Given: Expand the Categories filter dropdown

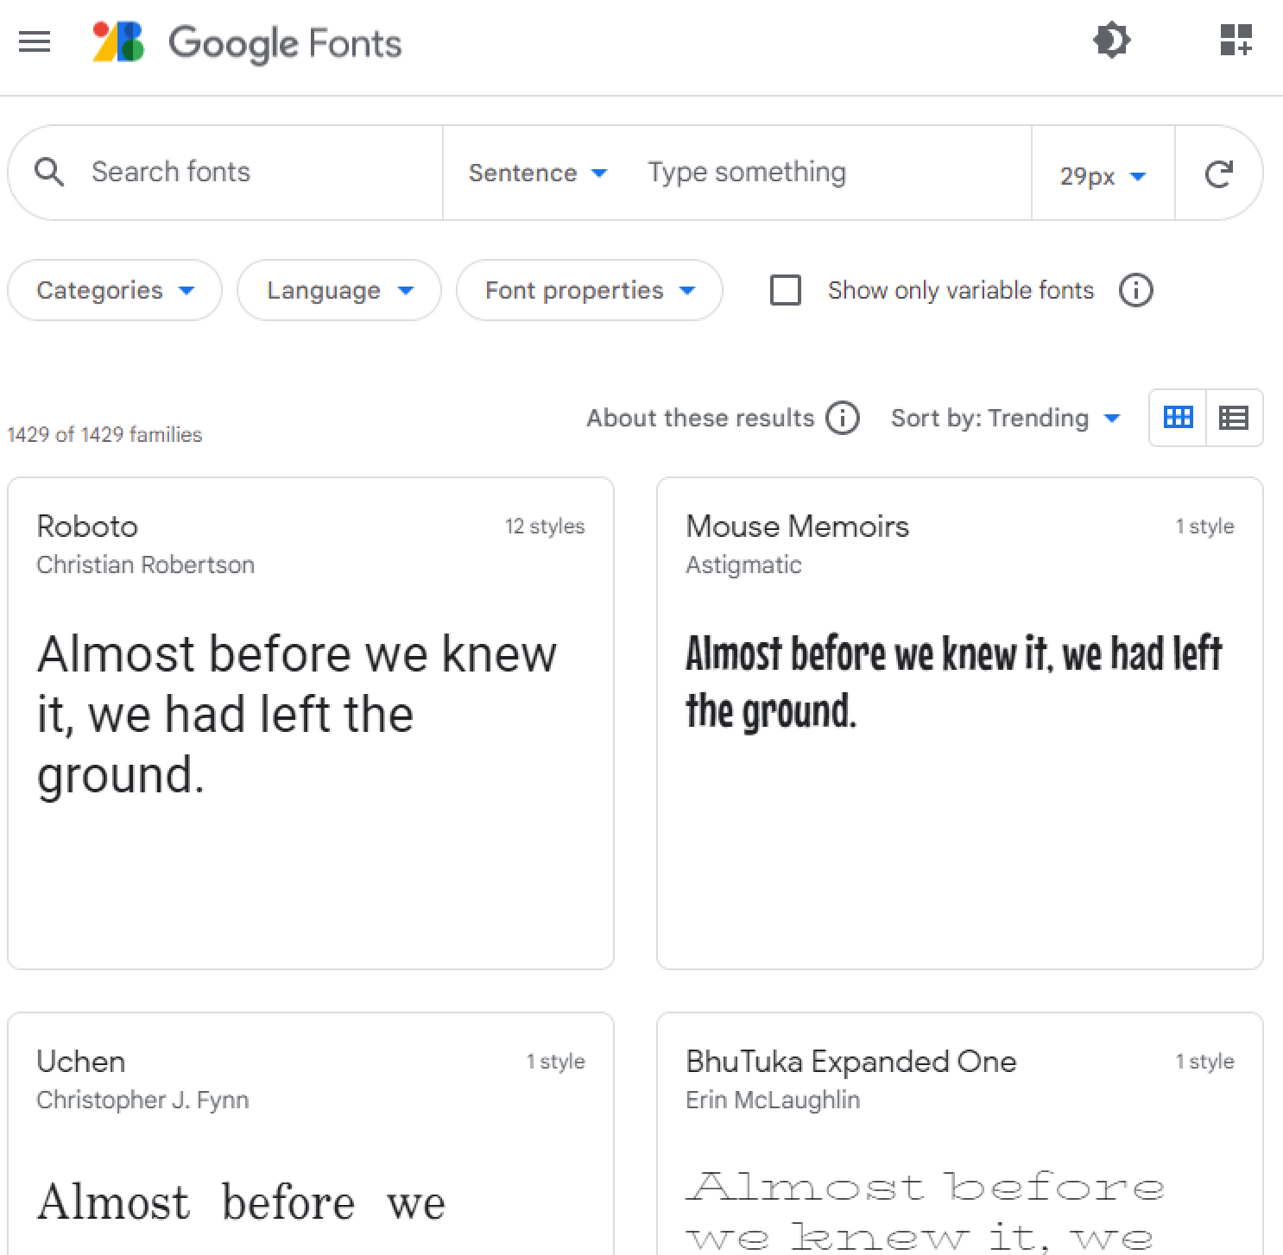Looking at the screenshot, I should (x=115, y=291).
